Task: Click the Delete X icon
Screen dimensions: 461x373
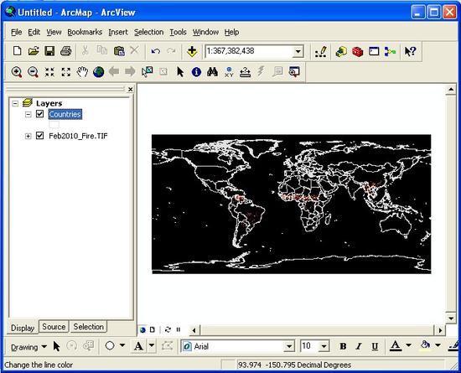Action: [x=134, y=50]
